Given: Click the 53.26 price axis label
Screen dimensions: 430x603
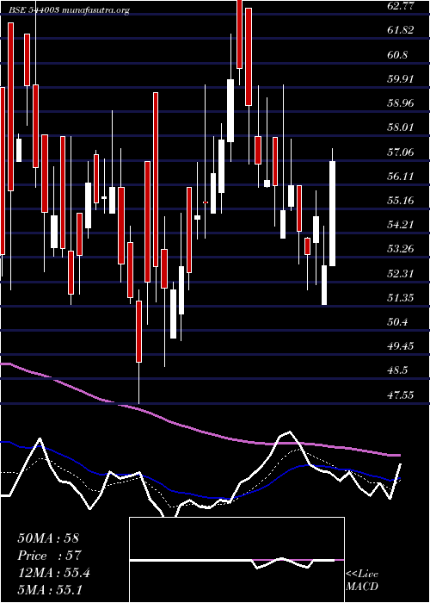Looking at the screenshot, I should coord(401,249).
